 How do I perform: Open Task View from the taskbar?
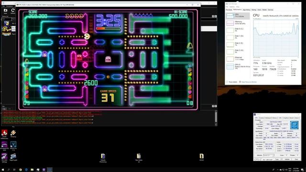tap(14, 170)
